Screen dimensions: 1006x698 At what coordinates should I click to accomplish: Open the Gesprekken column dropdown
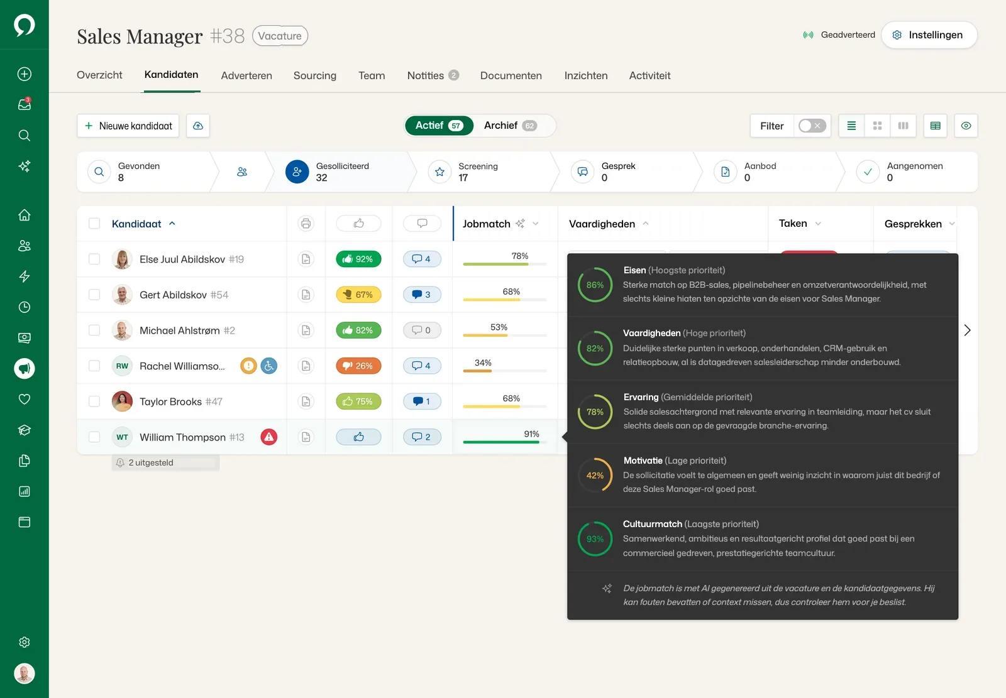(952, 224)
